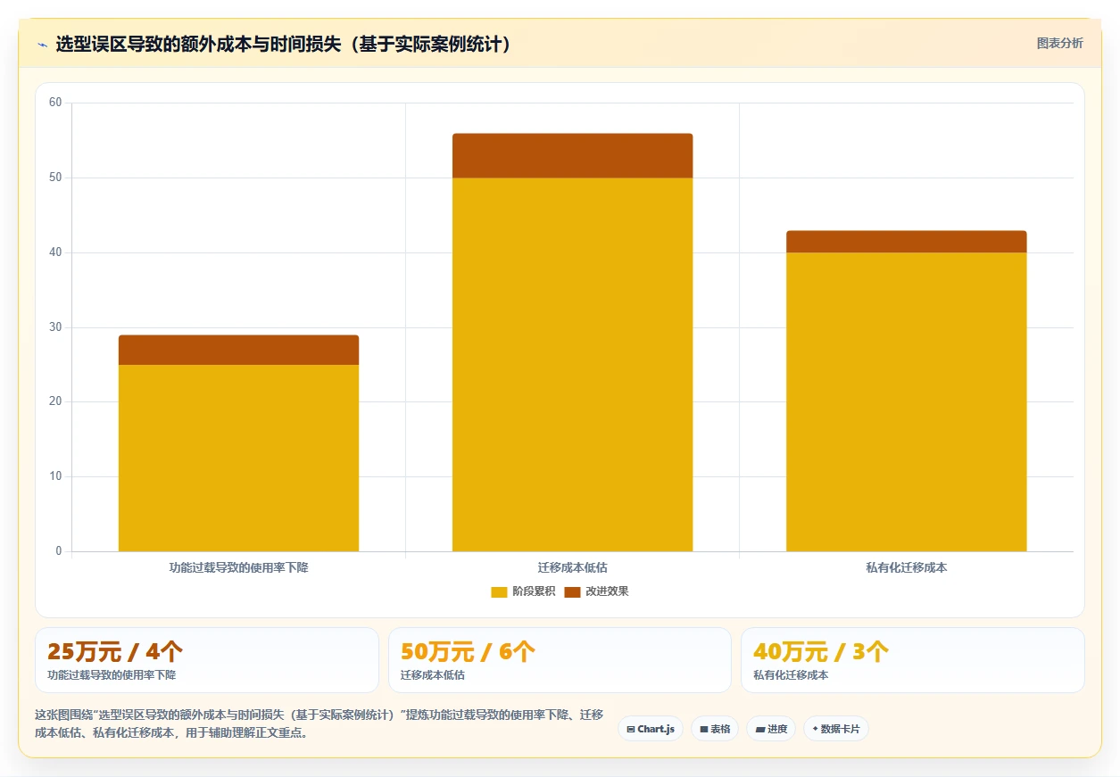Click the brown segment atop 功能过载 bar
Screen dimensions: 1120x777
tap(238, 350)
